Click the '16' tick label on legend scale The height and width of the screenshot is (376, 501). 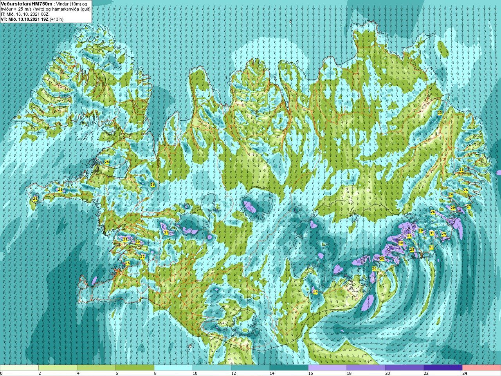[310, 373]
